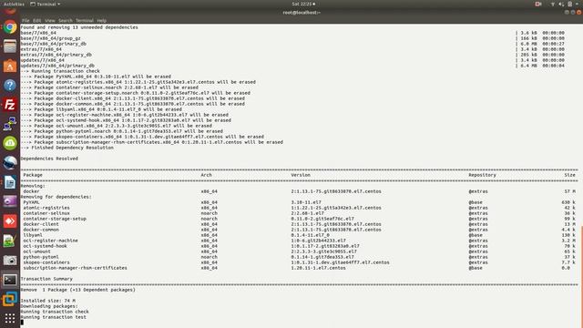Open the Terminal menu
The width and height of the screenshot is (583, 328).
tap(85, 20)
